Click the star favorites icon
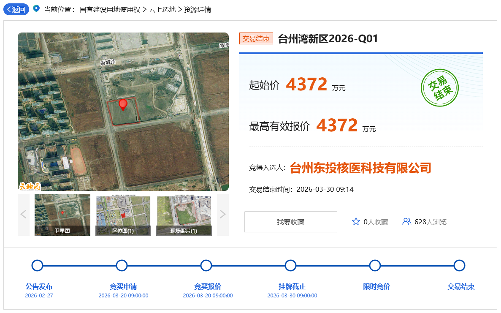 tap(356, 222)
